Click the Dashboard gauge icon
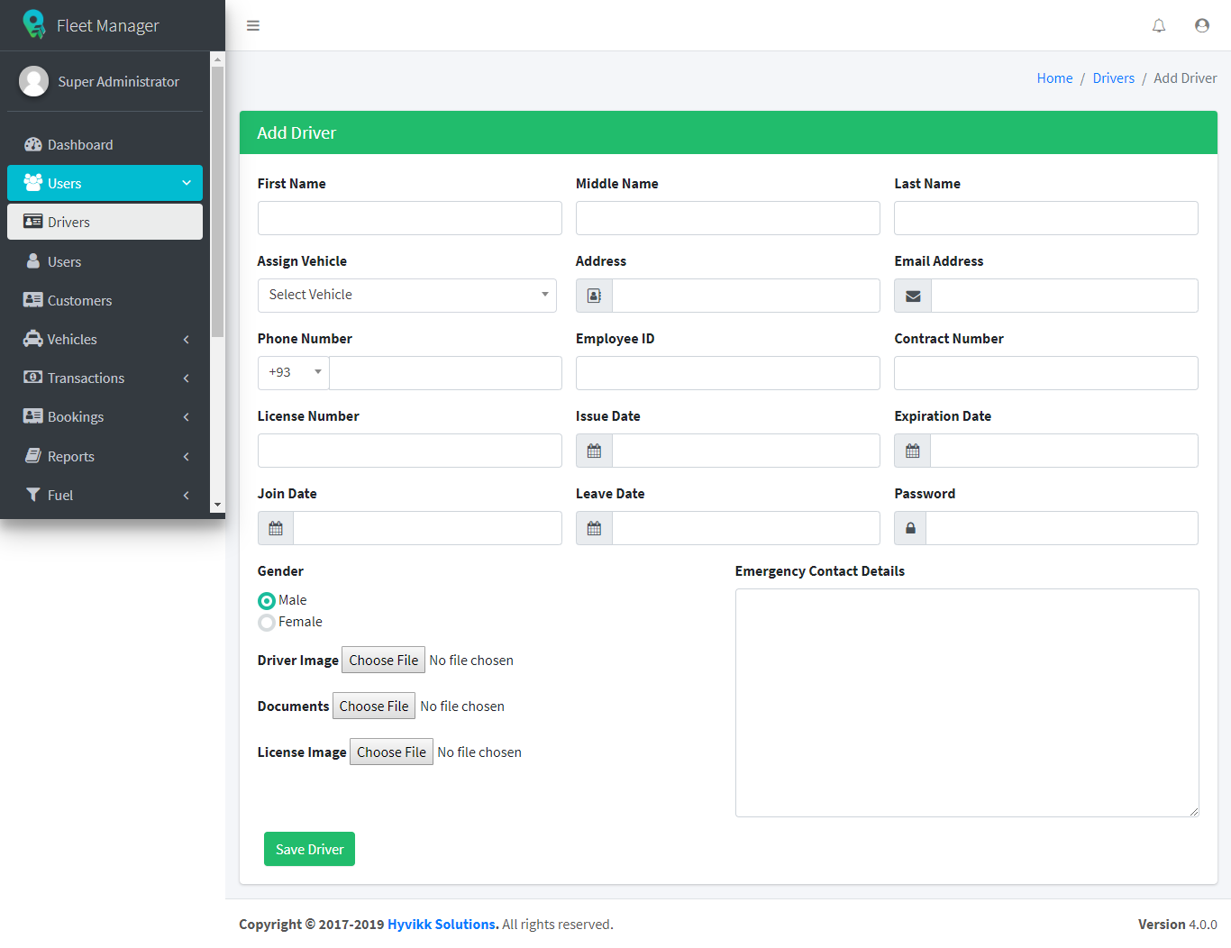The height and width of the screenshot is (948, 1231). pos(33,144)
